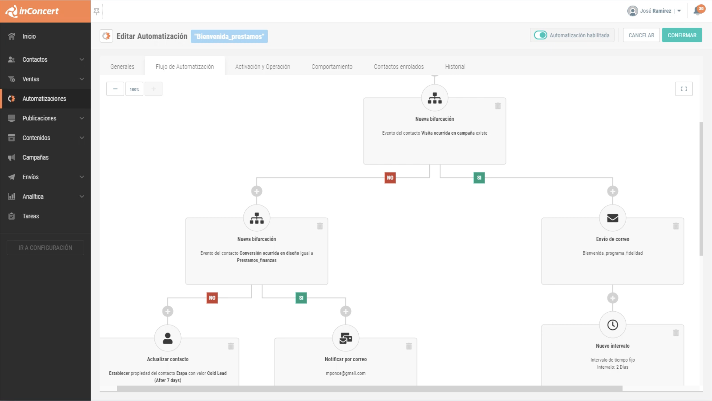Open the Contactos enrolados tab

click(x=399, y=67)
